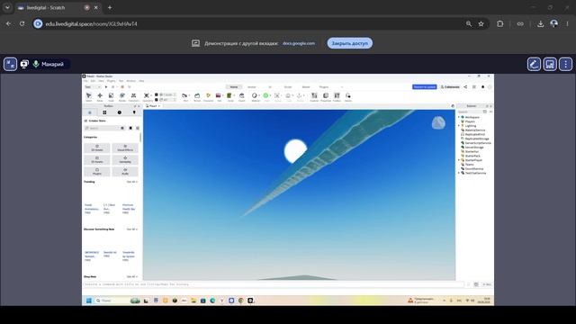Click the green Color tool icon
Image resolution: width=576 pixels, height=324 pixels.
(x=265, y=95)
